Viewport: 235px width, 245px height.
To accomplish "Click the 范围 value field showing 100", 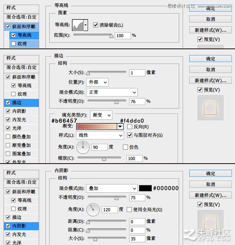I will pyautogui.click(x=123, y=36).
